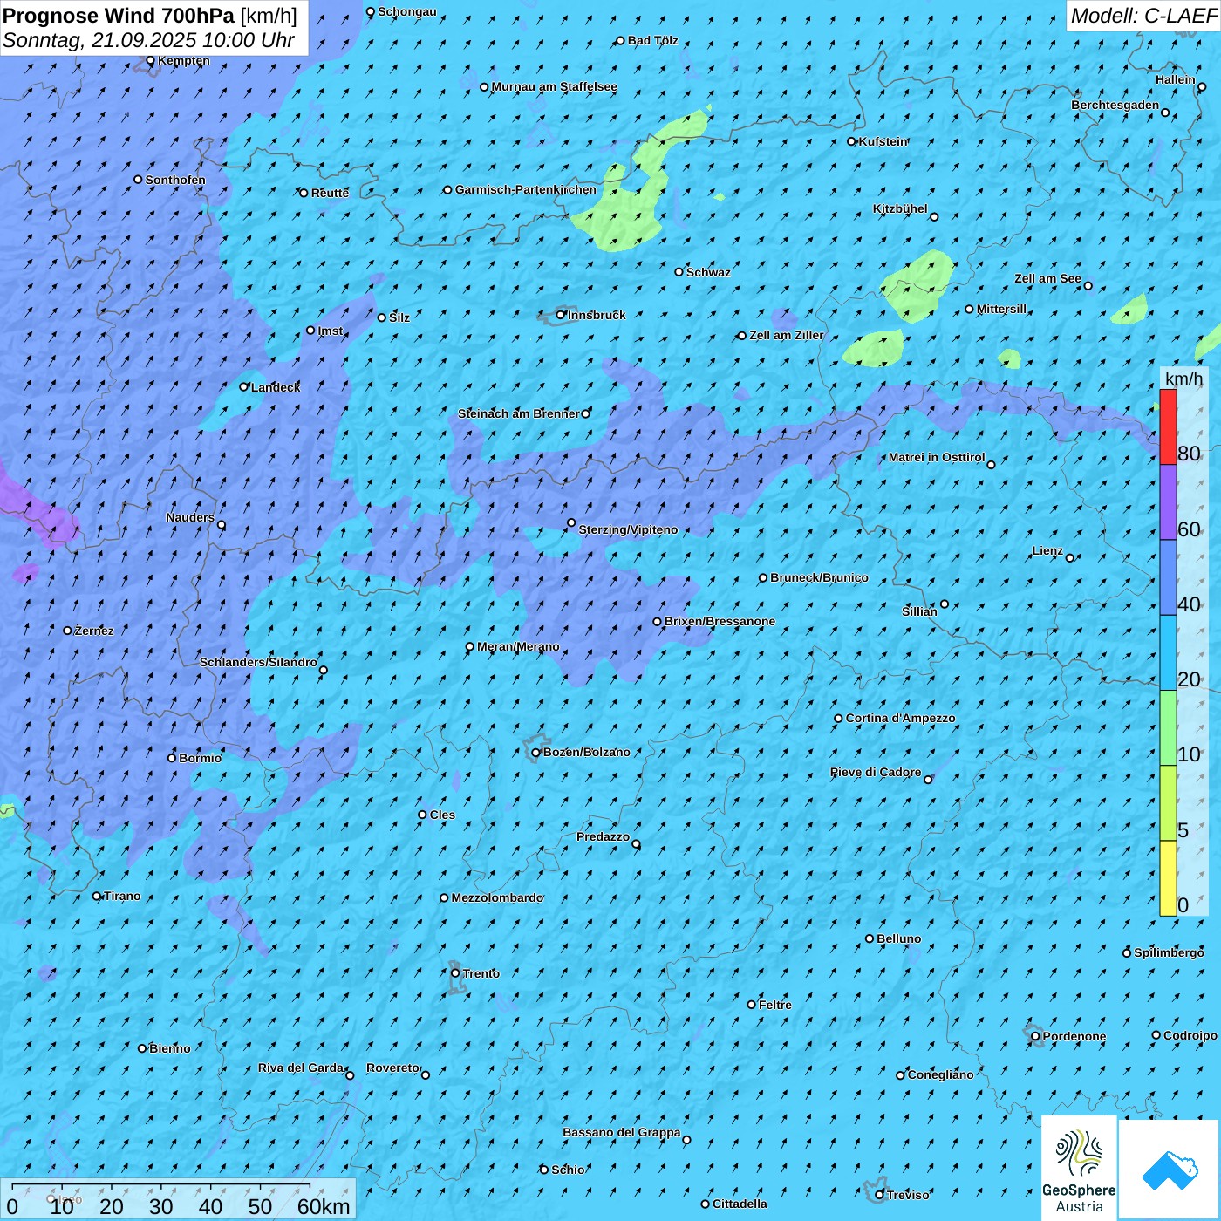This screenshot has height=1221, width=1221.
Task: Click the yellow 0 km/h legend segment
Action: tap(1168, 878)
